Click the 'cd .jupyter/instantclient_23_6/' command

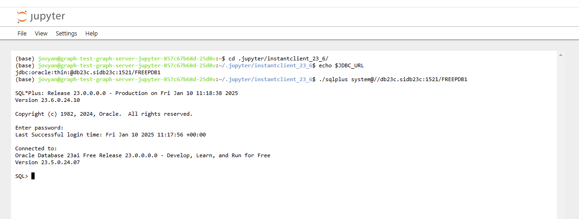[x=279, y=59]
